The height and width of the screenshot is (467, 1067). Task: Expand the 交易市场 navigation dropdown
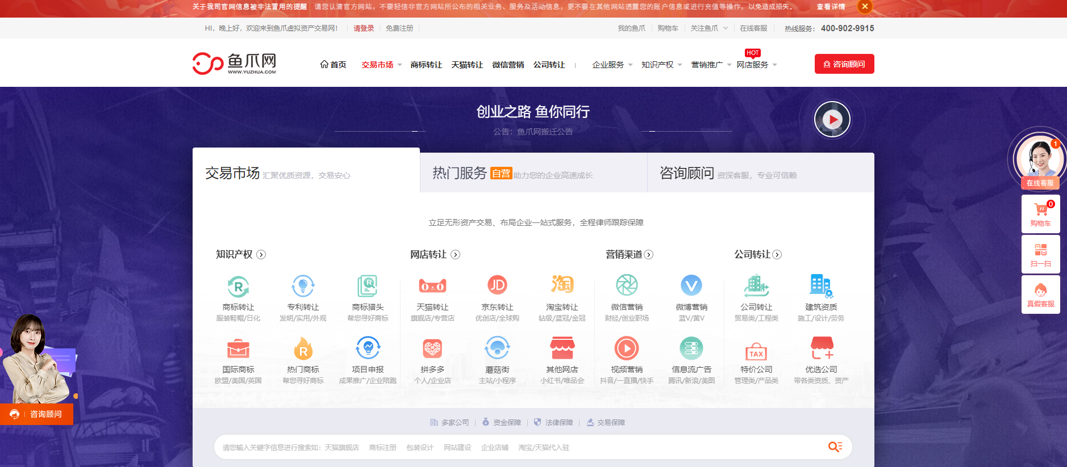381,65
